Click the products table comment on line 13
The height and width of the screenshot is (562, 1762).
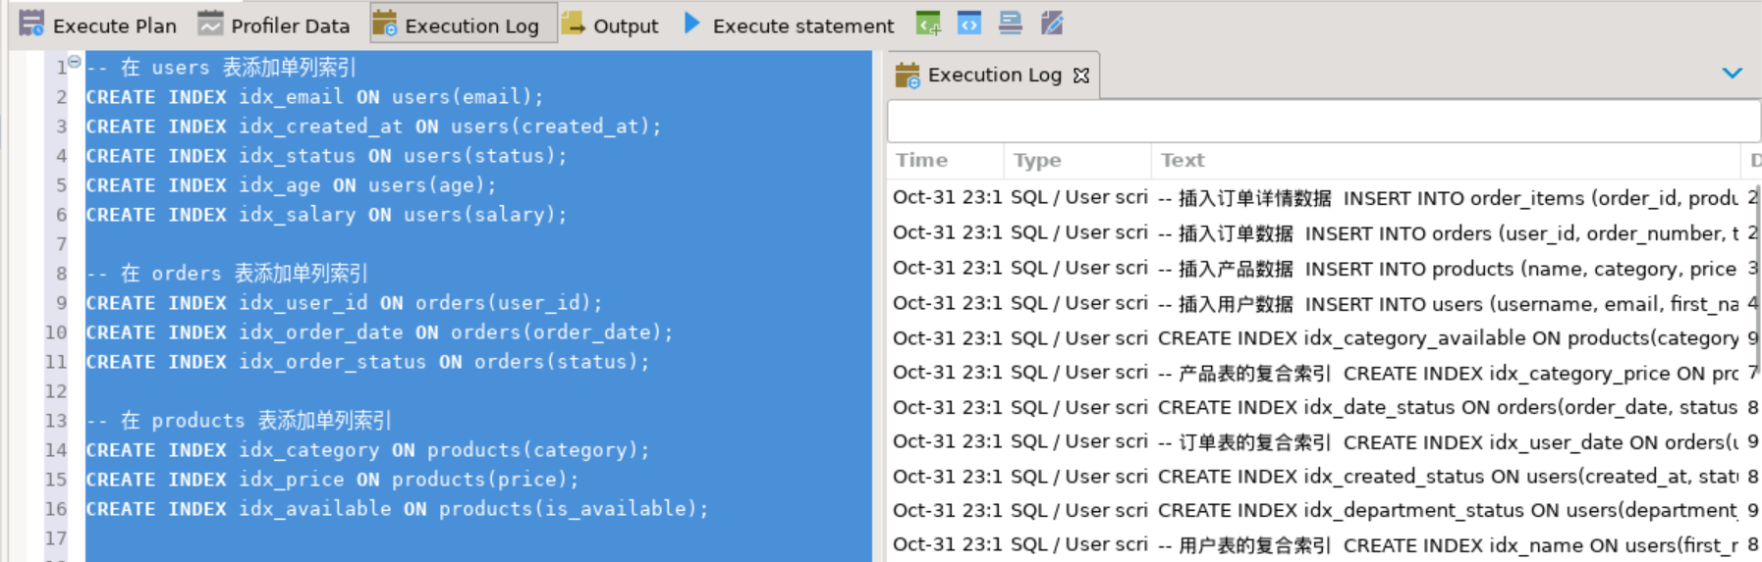pos(239,421)
